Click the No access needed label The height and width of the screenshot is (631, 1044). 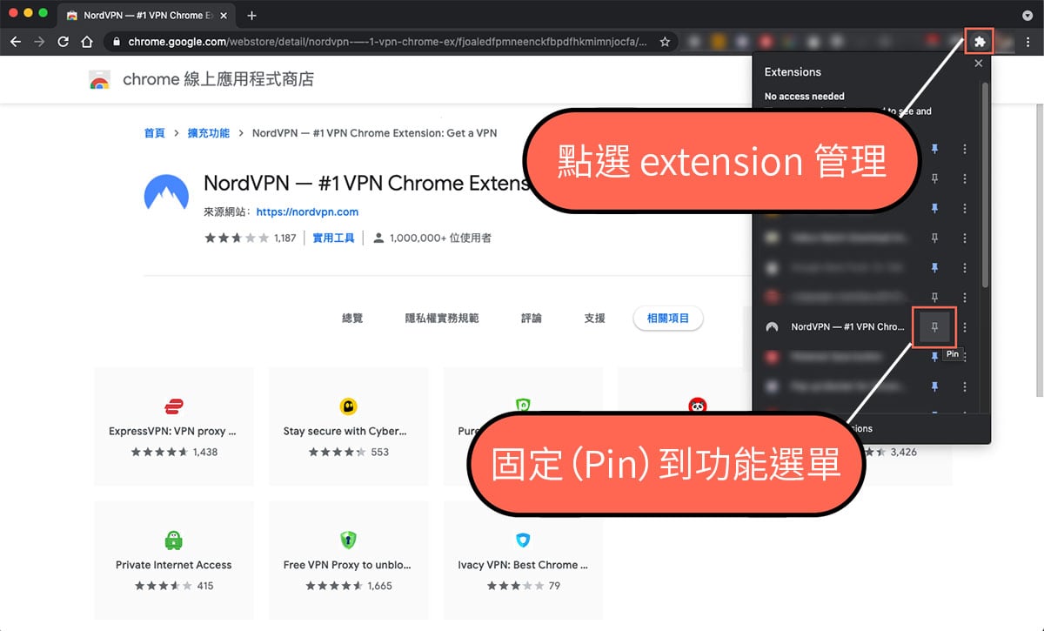click(804, 97)
